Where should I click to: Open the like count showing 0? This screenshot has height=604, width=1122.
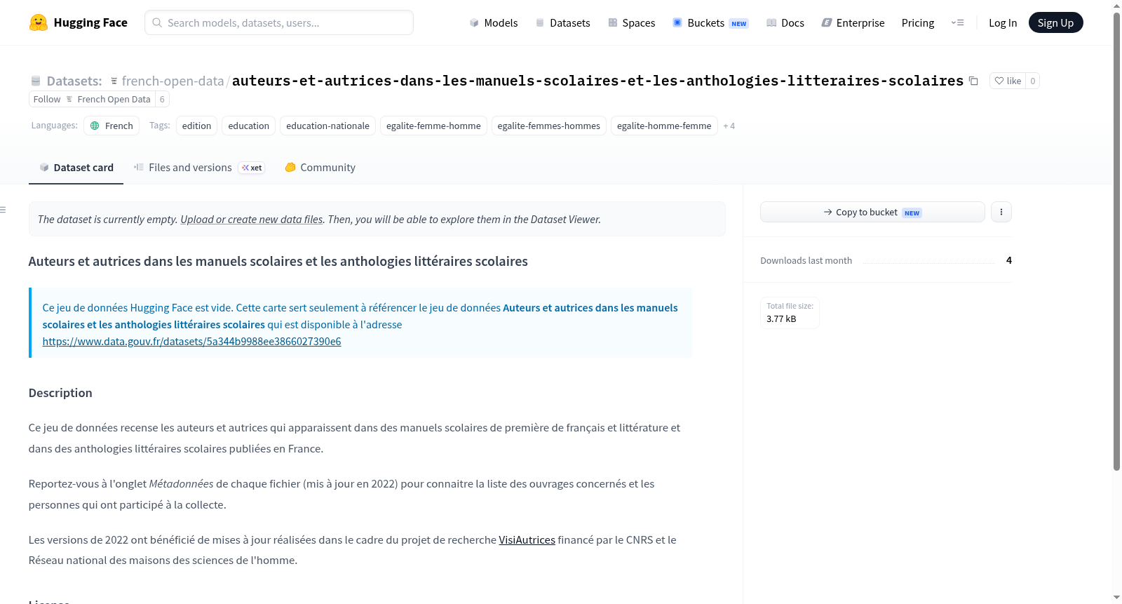tap(1032, 81)
